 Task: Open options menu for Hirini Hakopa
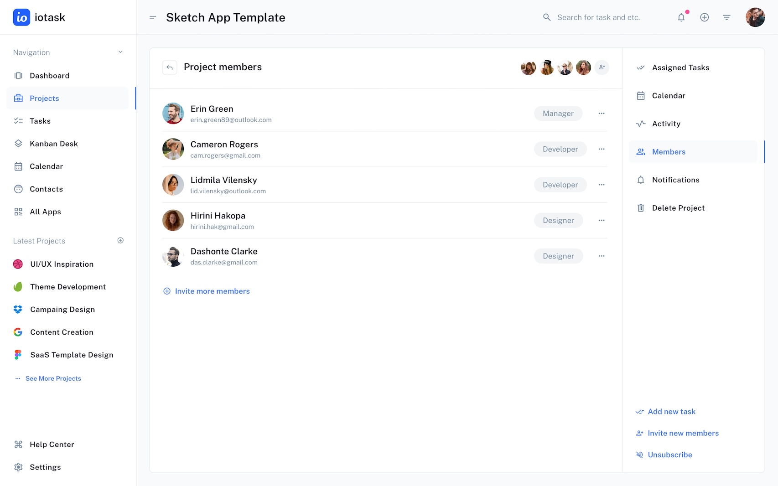(602, 220)
